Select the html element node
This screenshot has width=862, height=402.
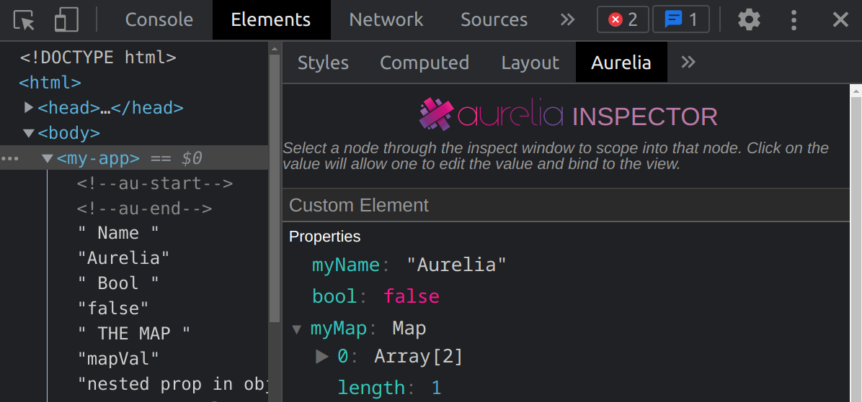(x=50, y=83)
